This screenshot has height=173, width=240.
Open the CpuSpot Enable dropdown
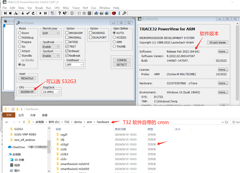[x=51, y=56]
